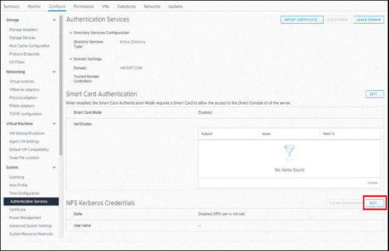Open Agent VM Settings
The height and width of the screenshot is (251, 389).
point(24,142)
